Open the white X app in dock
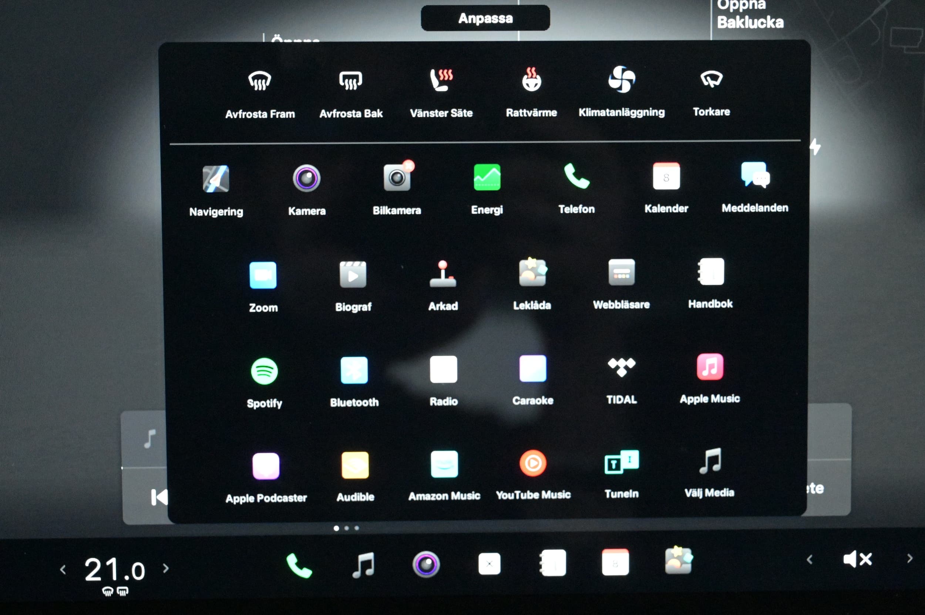The image size is (925, 615). [490, 564]
